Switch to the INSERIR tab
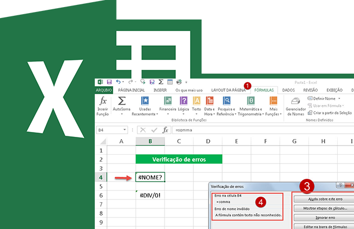This screenshot has height=229, width=354. tap(160, 90)
